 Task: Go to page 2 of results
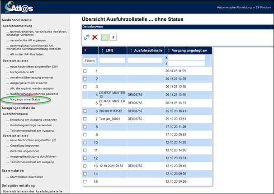coord(113,37)
